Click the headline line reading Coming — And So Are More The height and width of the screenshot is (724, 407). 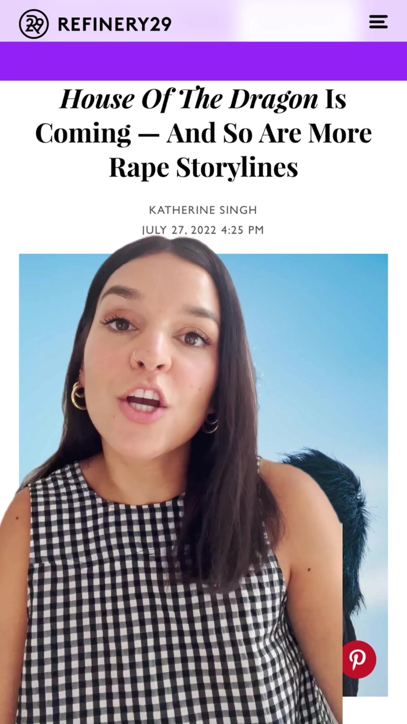pyautogui.click(x=203, y=133)
